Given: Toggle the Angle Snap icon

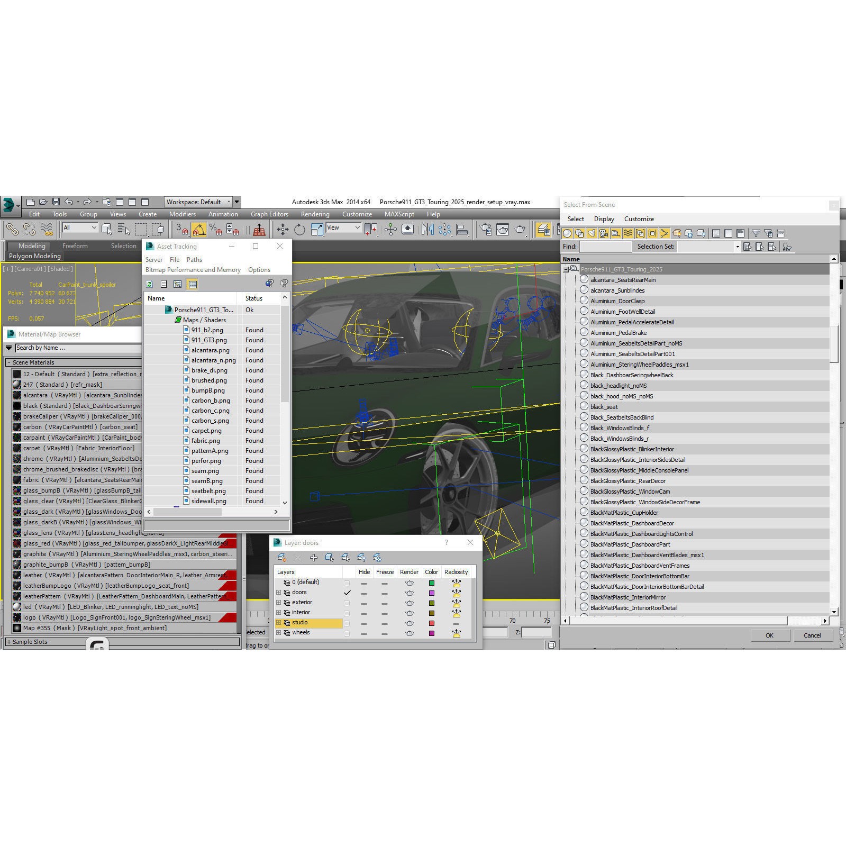Looking at the screenshot, I should click(199, 229).
